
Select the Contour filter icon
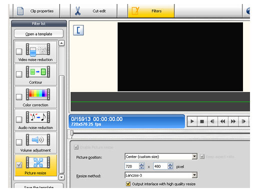pyautogui.click(x=38, y=72)
